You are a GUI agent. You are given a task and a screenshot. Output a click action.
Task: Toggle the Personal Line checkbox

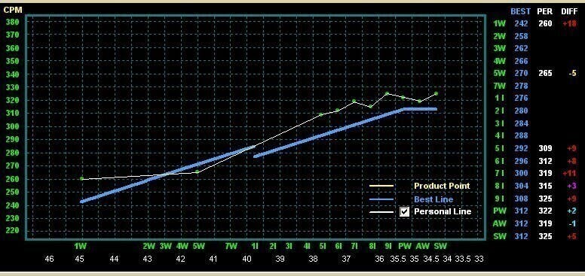(x=404, y=211)
